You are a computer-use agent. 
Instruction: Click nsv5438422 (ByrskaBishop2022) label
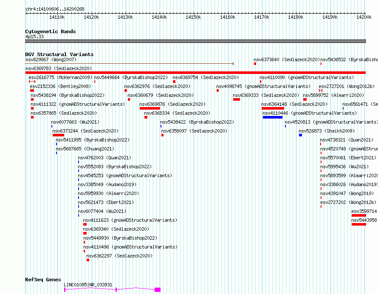coord(197,122)
